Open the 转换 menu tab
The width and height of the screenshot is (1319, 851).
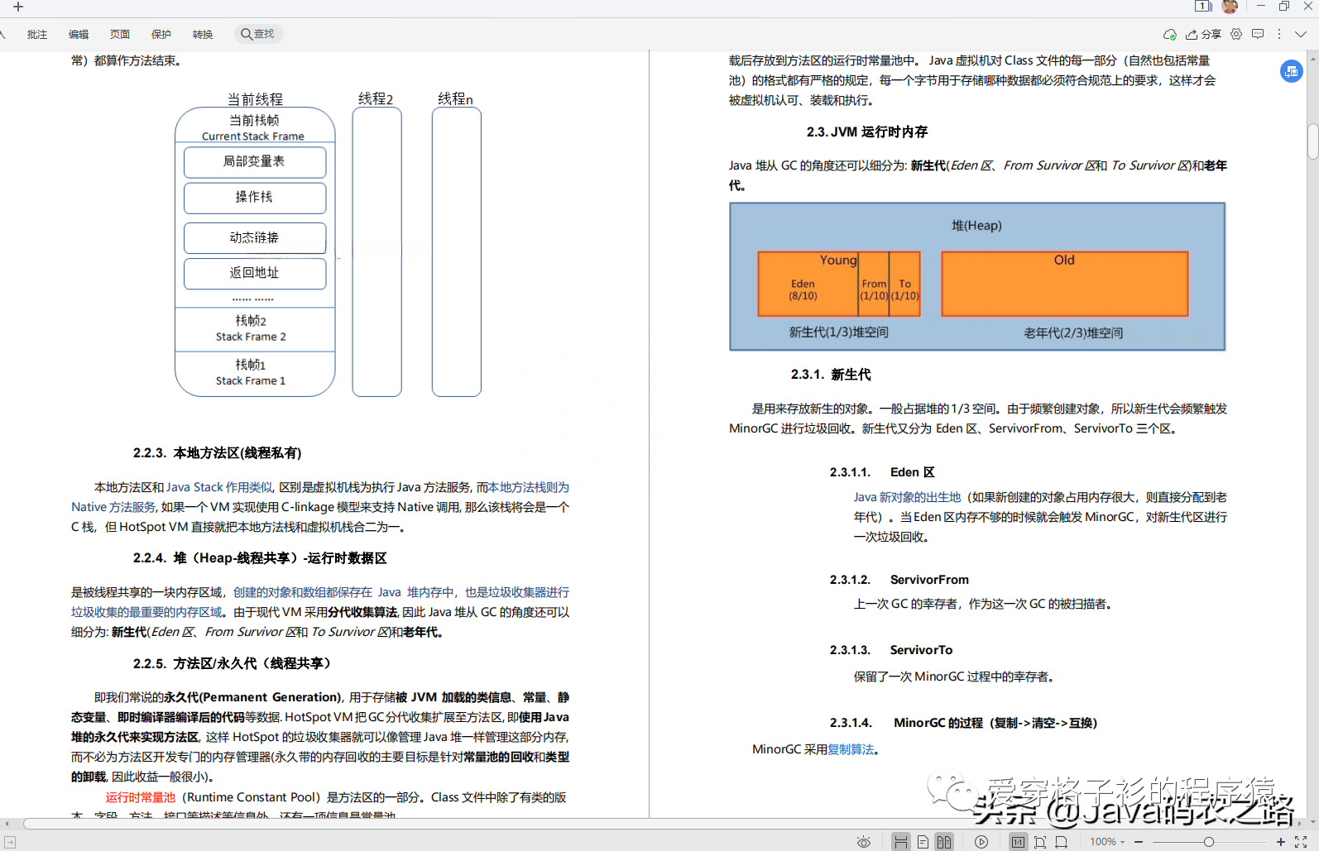[x=203, y=35]
